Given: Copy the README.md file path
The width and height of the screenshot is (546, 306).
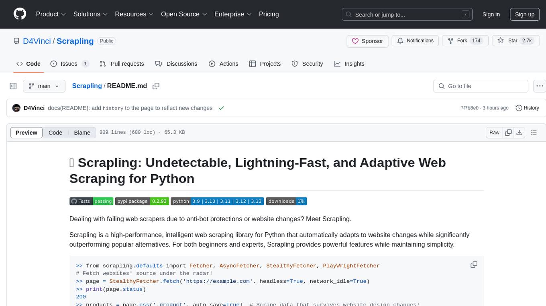Looking at the screenshot, I should pyautogui.click(x=156, y=86).
